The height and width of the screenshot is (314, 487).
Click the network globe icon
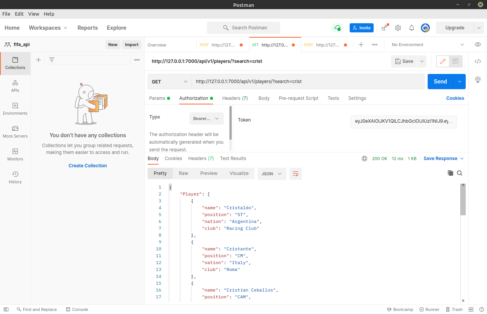364,159
